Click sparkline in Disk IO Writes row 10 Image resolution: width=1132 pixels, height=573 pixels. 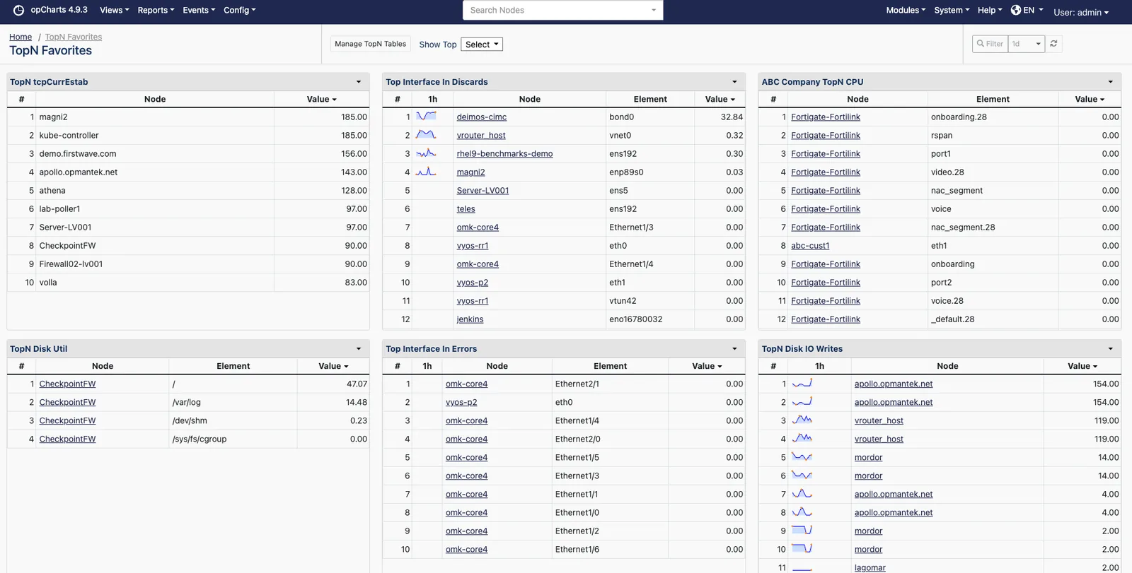802,548
